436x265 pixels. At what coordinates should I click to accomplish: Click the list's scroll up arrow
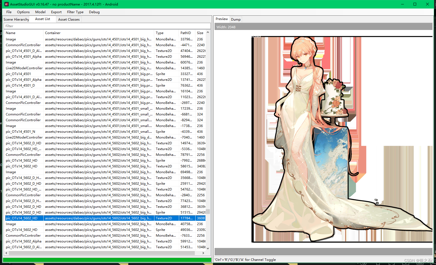(208, 32)
